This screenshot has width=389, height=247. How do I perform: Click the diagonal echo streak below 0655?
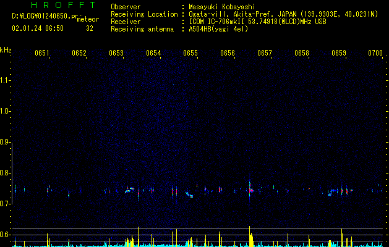click(189, 195)
